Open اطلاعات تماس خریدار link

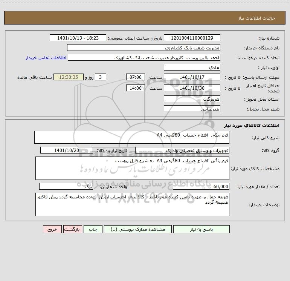pyautogui.click(x=46, y=58)
